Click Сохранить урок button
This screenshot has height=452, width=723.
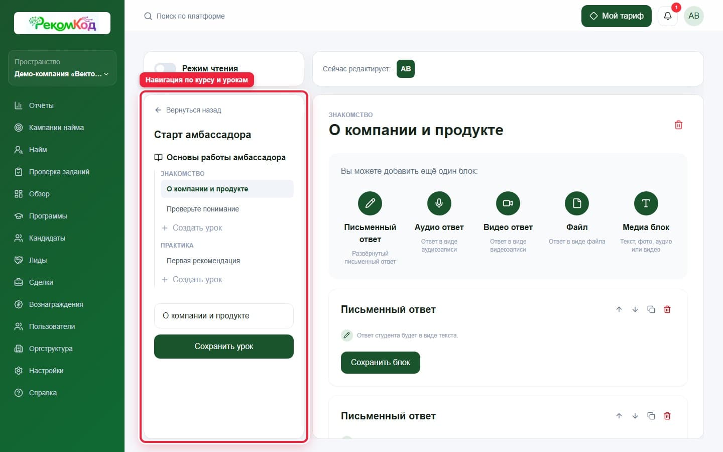click(x=224, y=347)
